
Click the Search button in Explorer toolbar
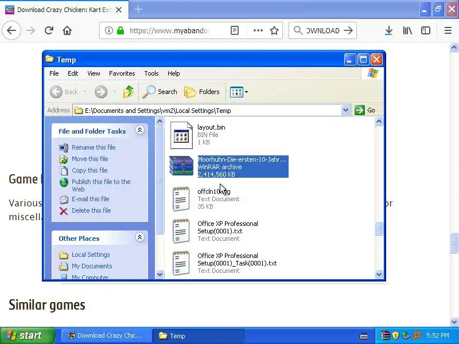coord(160,92)
